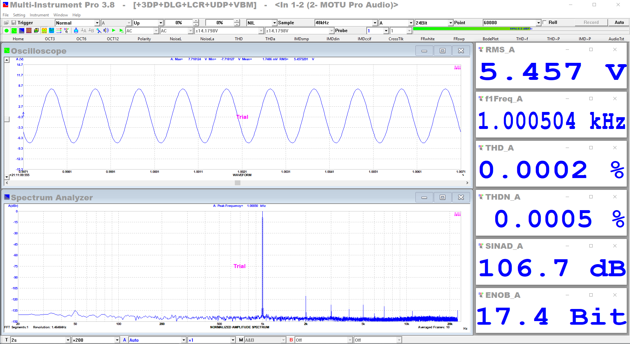Click the Record button
This screenshot has width=630, height=344.
(x=591, y=22)
